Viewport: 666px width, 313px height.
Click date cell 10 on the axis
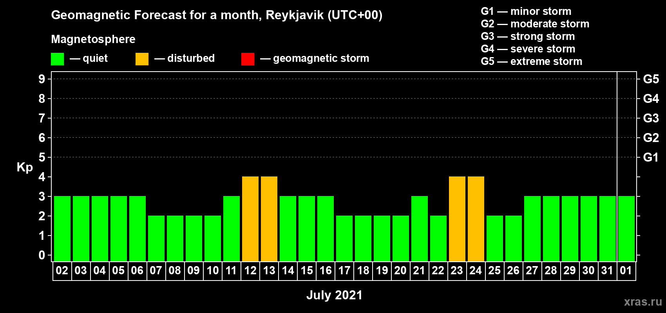(213, 271)
